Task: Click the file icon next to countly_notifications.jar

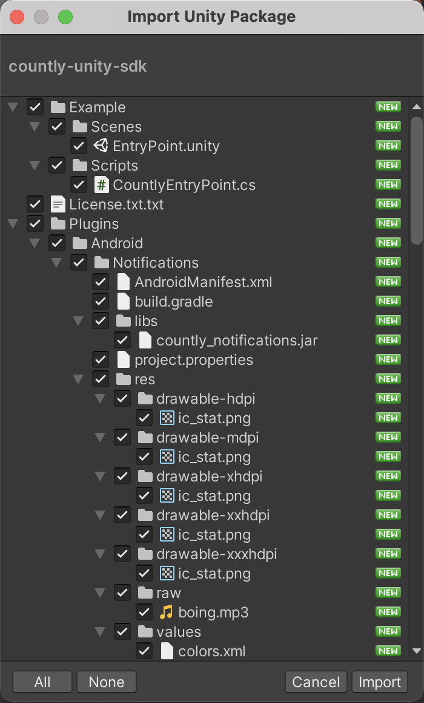Action: tap(146, 340)
